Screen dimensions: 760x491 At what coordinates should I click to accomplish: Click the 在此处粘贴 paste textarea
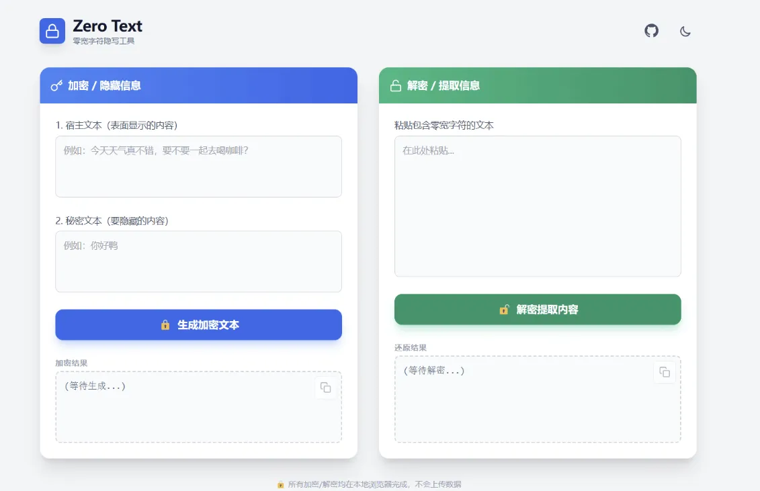(537, 205)
